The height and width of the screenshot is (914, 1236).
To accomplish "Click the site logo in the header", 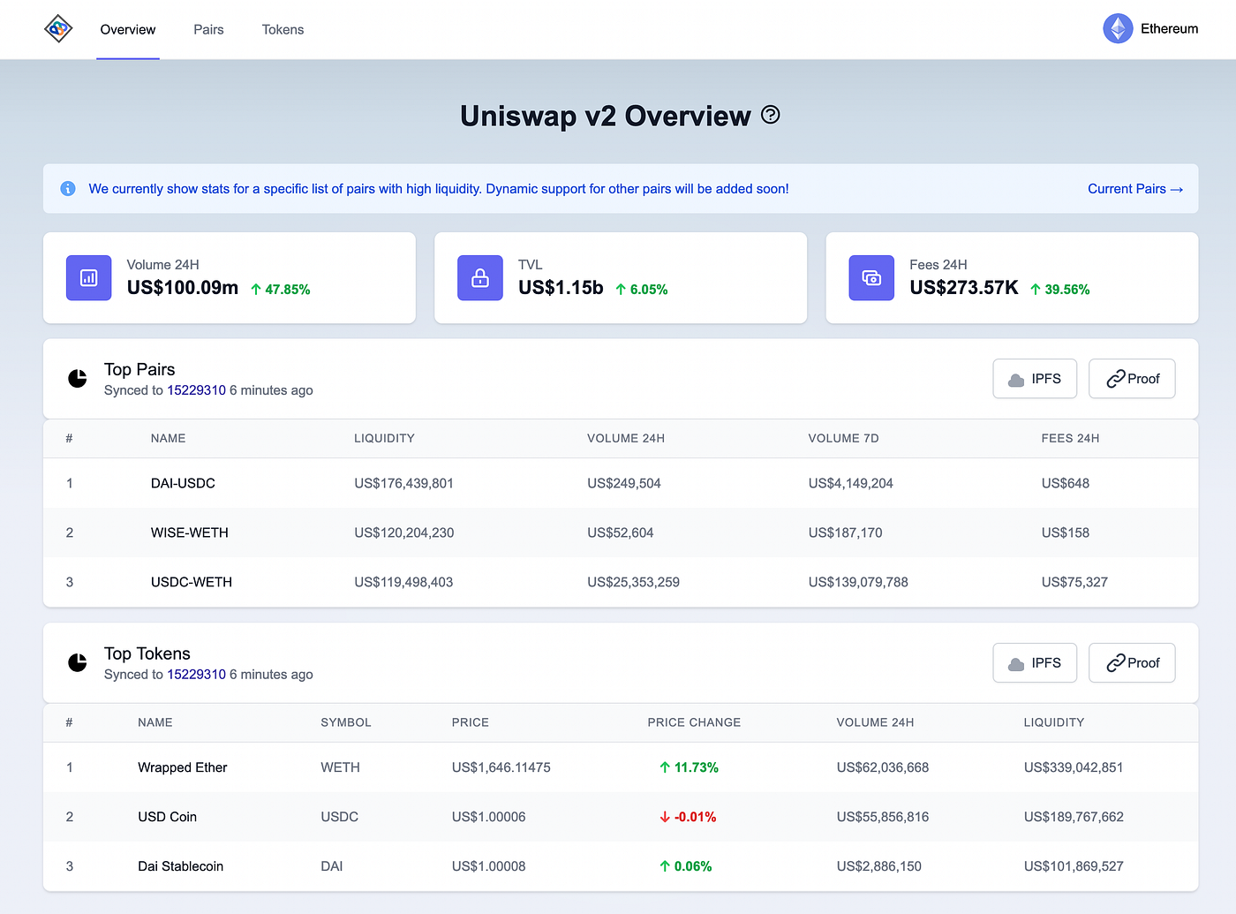I will point(58,29).
